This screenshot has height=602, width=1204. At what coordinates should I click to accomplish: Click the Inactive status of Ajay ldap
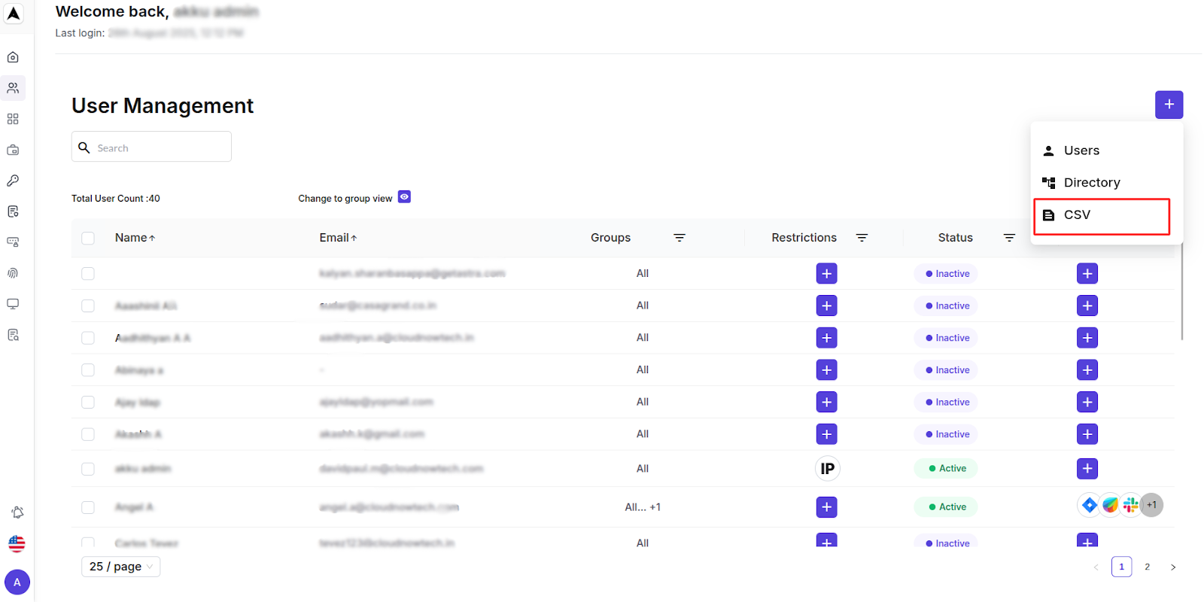pyautogui.click(x=946, y=403)
